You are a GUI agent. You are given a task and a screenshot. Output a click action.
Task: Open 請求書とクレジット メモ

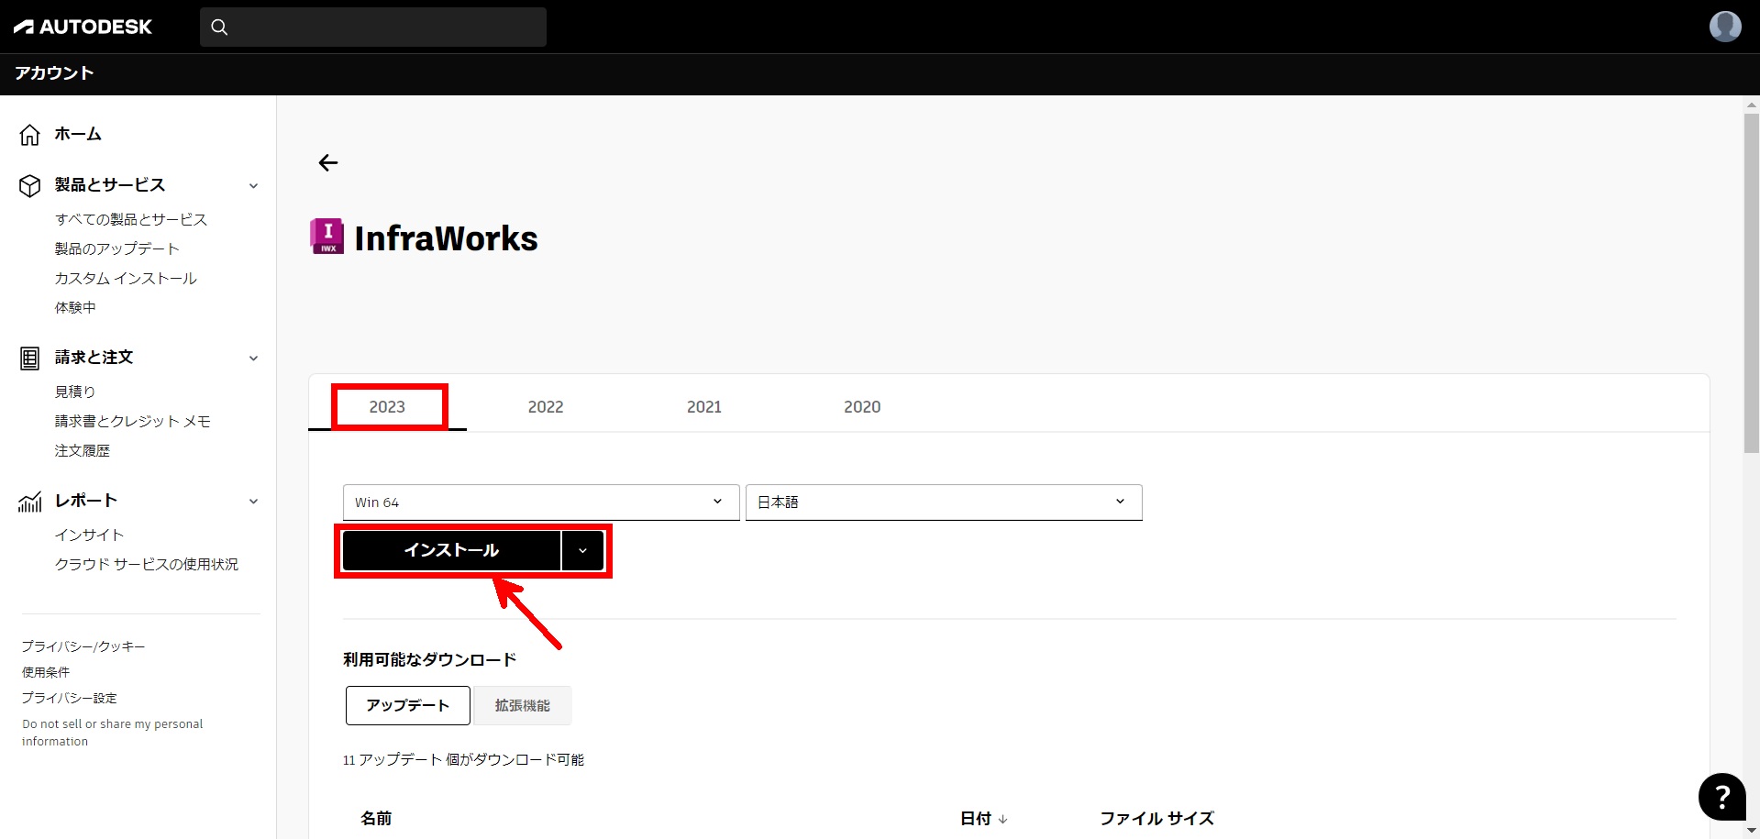pos(133,421)
